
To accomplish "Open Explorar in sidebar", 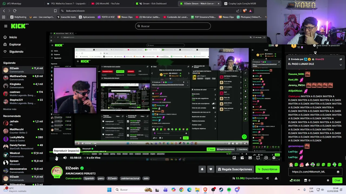I will coord(15,44).
